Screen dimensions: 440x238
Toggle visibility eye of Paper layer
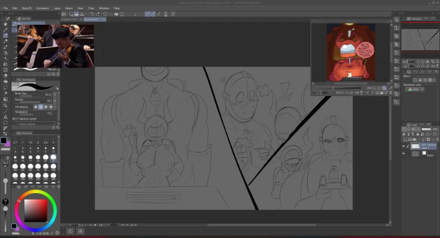pyautogui.click(x=404, y=153)
